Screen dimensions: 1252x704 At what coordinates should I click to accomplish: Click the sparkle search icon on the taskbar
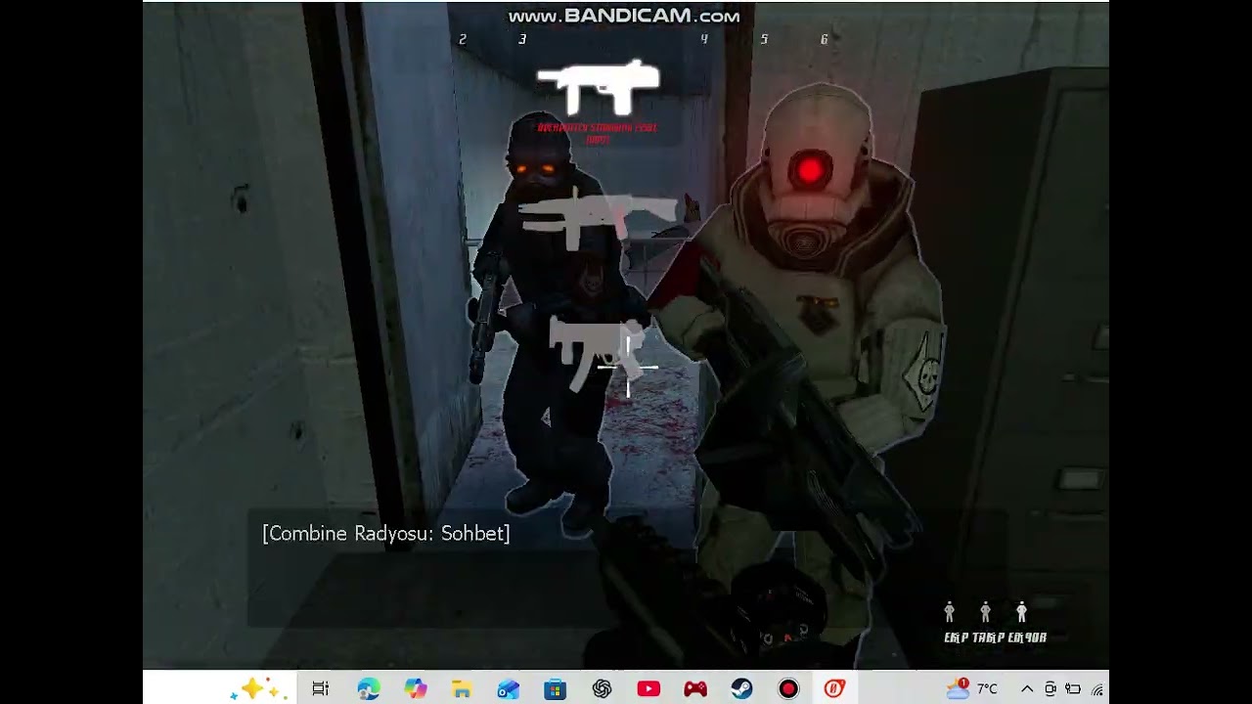click(257, 689)
